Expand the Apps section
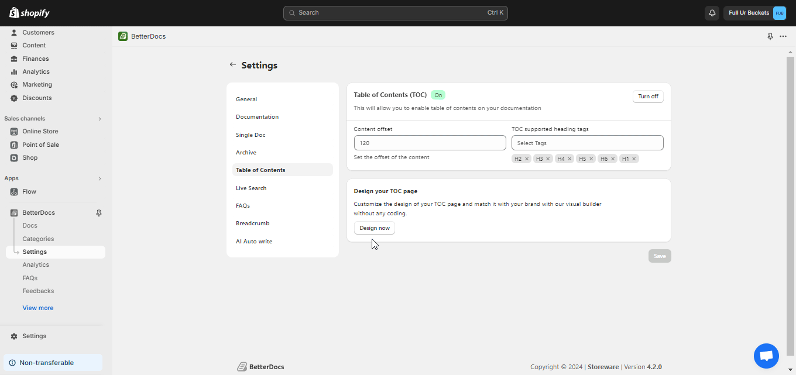796x375 pixels. (x=99, y=178)
